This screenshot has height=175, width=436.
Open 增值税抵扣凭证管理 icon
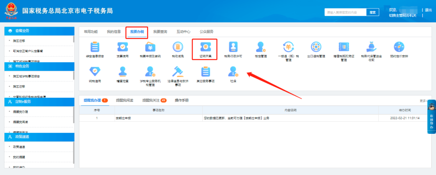point(344,47)
